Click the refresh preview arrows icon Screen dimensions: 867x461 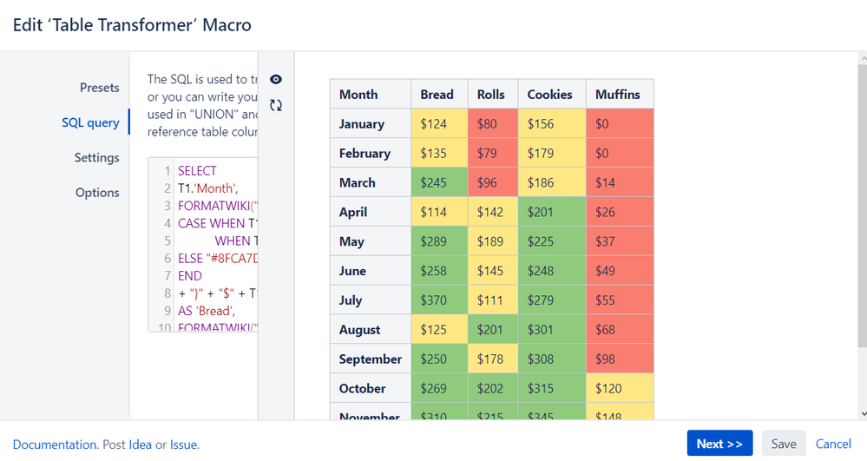pos(276,105)
